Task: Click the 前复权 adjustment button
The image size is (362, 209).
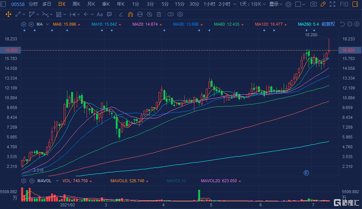Action: [x=328, y=24]
